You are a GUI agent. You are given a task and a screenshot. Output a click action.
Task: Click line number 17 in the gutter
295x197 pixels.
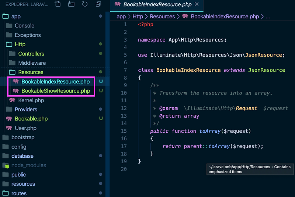point(124,146)
